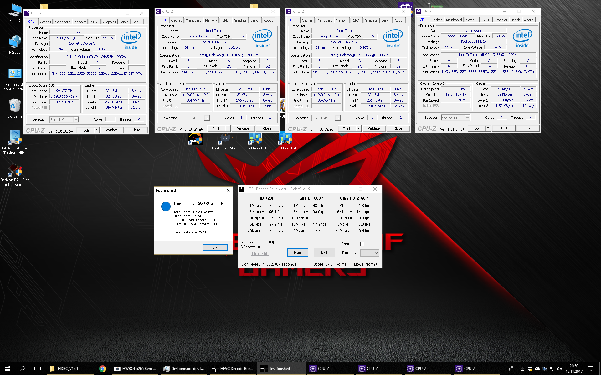
Task: Open SPD tab in the rightmost CPU-Z window
Action: [485, 20]
